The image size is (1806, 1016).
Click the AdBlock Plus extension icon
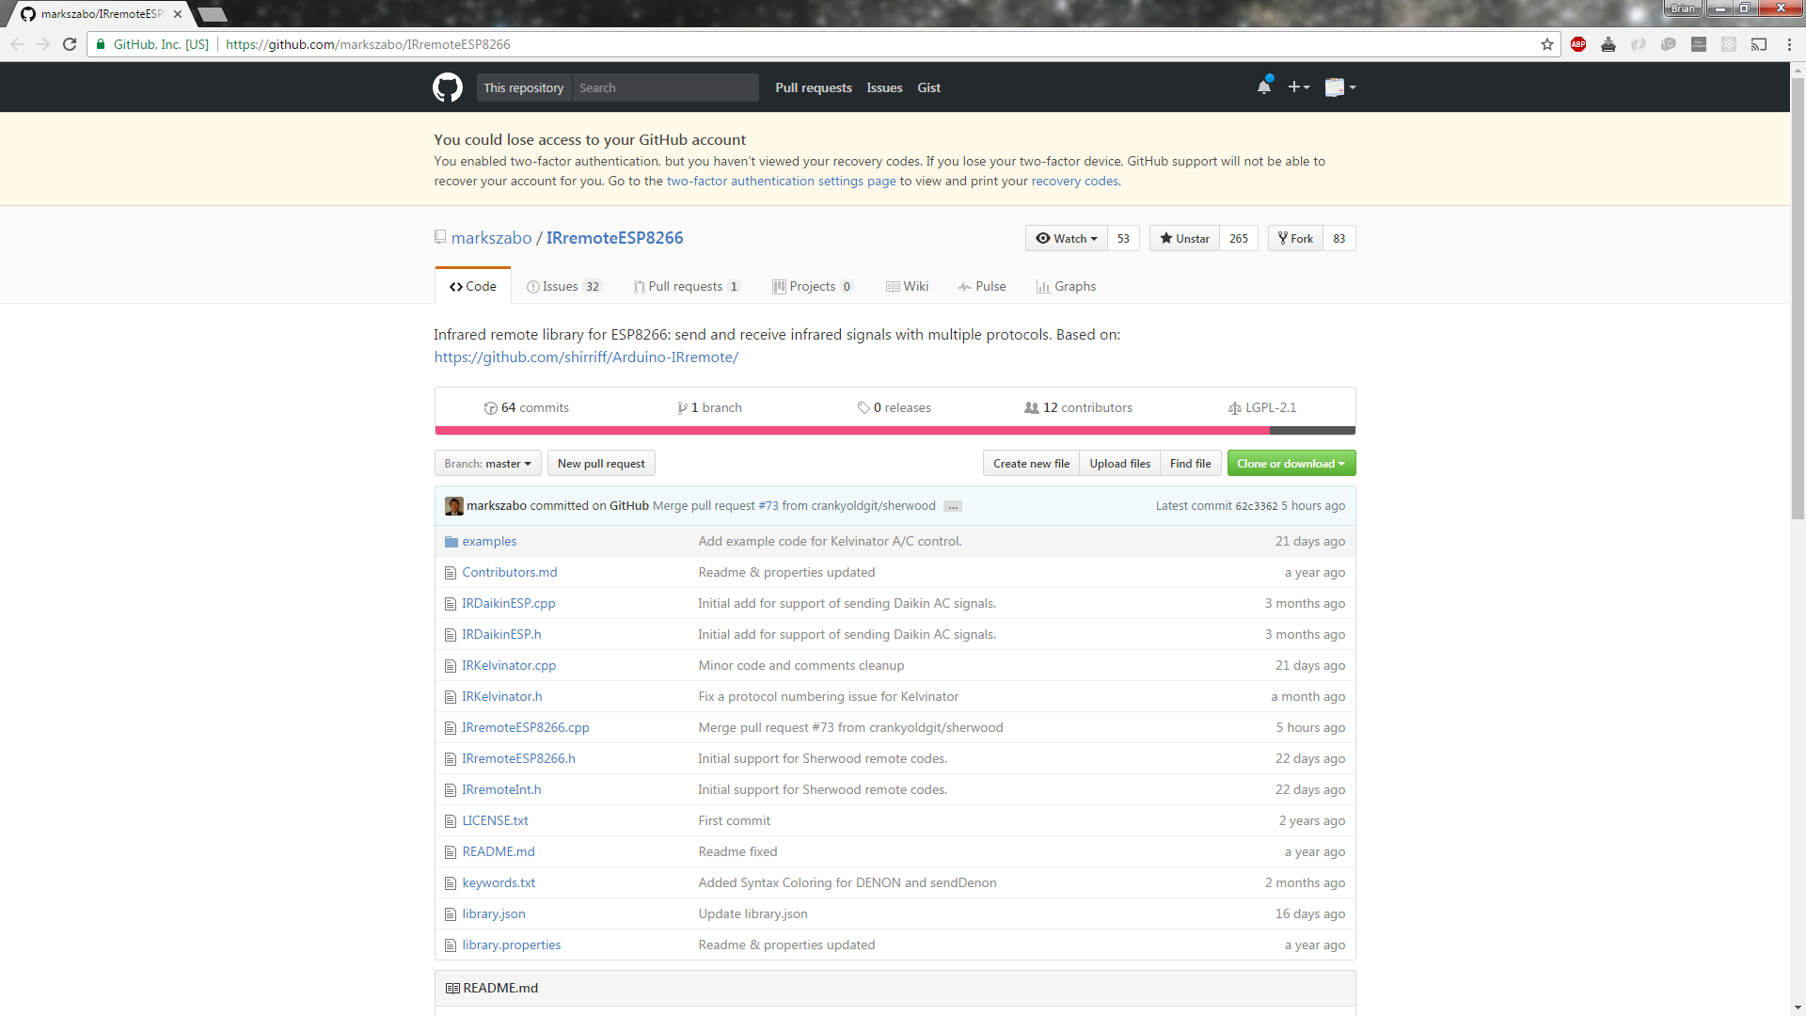(1578, 44)
